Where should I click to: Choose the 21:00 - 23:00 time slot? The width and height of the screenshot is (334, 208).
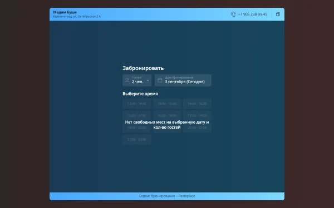tap(137, 139)
